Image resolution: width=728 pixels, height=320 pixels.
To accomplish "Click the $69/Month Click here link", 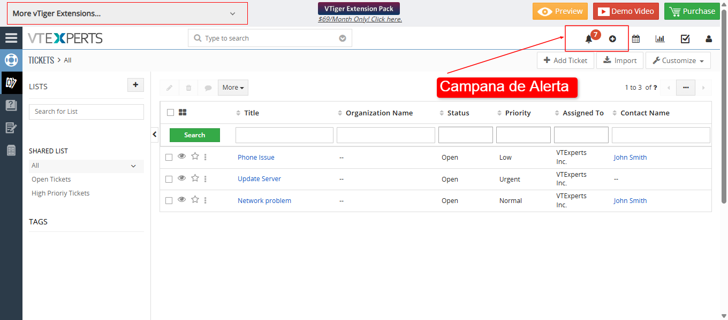I will tap(360, 19).
